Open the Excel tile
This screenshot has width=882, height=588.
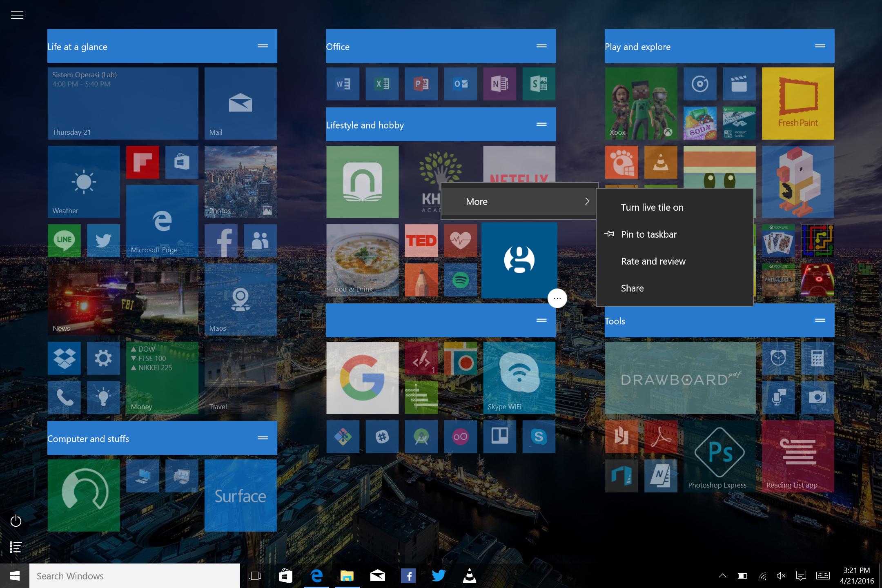(382, 84)
